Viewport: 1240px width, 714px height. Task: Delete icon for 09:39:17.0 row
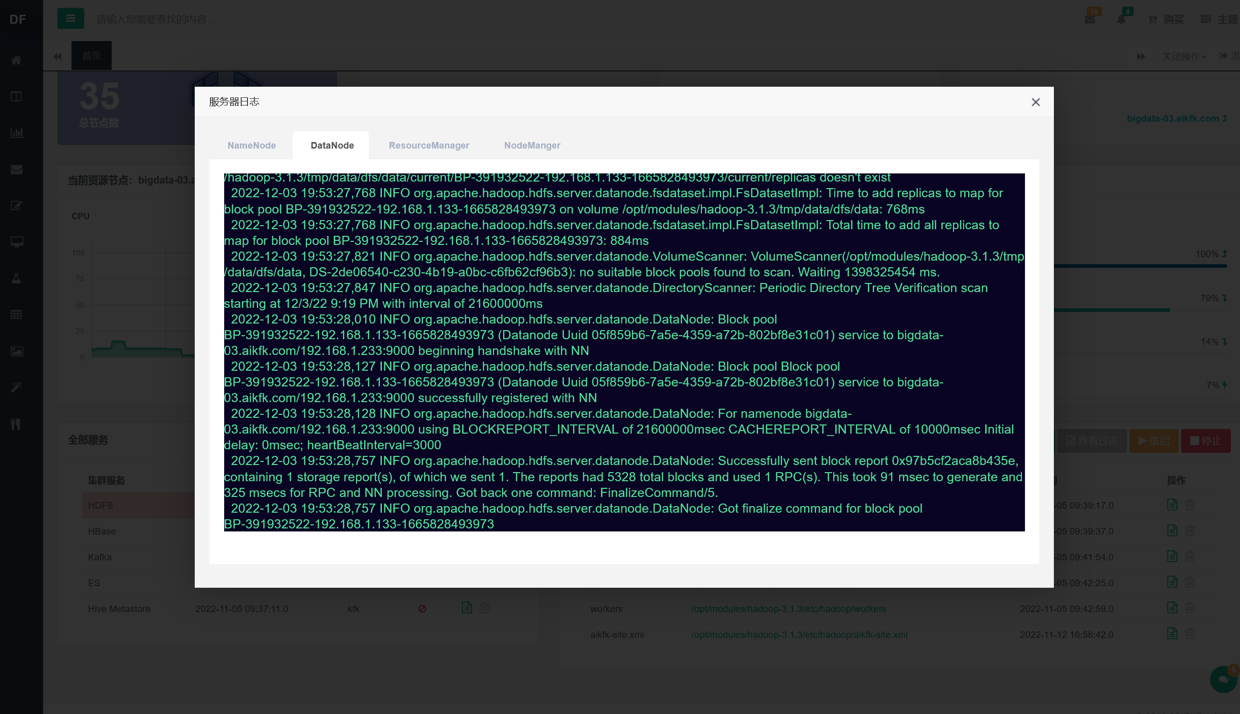1190,504
